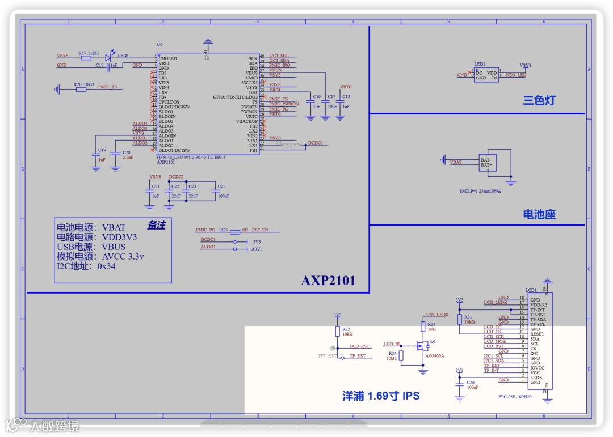This screenshot has height=437, width=613.
Task: Select the QFN-40 footprint text under U6
Action: pos(191,158)
